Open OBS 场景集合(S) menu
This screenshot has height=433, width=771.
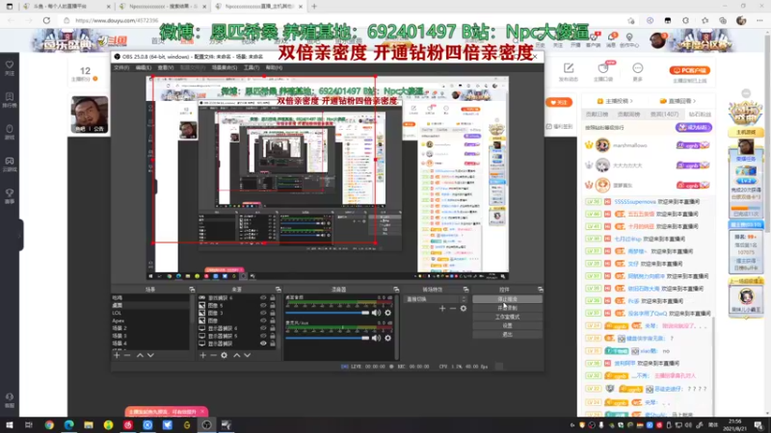[225, 67]
